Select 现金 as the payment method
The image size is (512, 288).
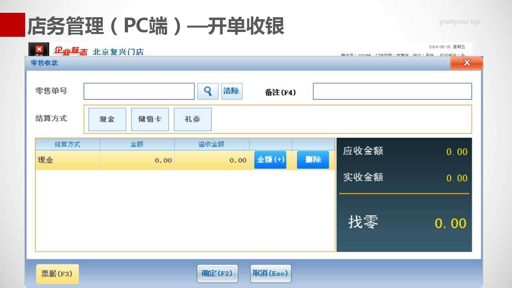point(107,119)
